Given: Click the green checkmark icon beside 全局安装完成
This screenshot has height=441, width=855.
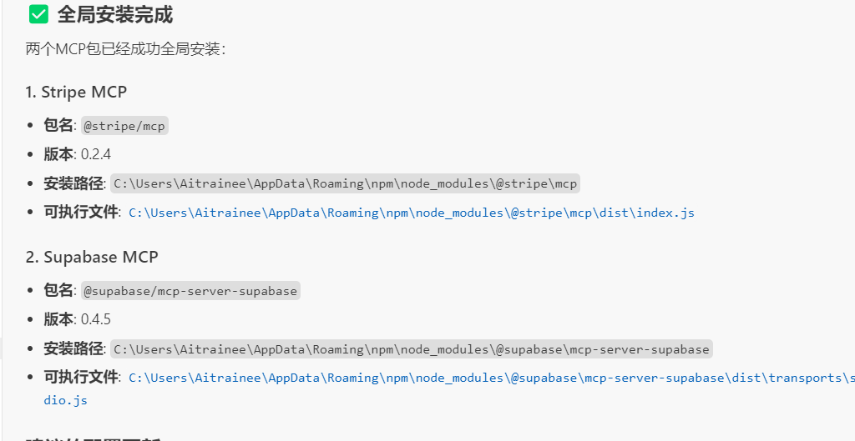Looking at the screenshot, I should coord(38,15).
